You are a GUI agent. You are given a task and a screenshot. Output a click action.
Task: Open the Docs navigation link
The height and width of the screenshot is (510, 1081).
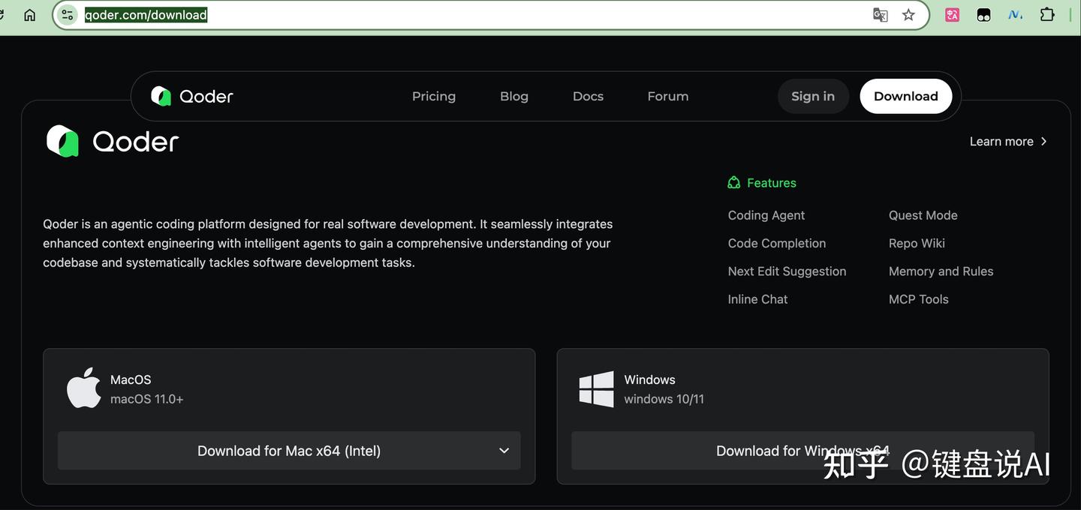(x=588, y=96)
